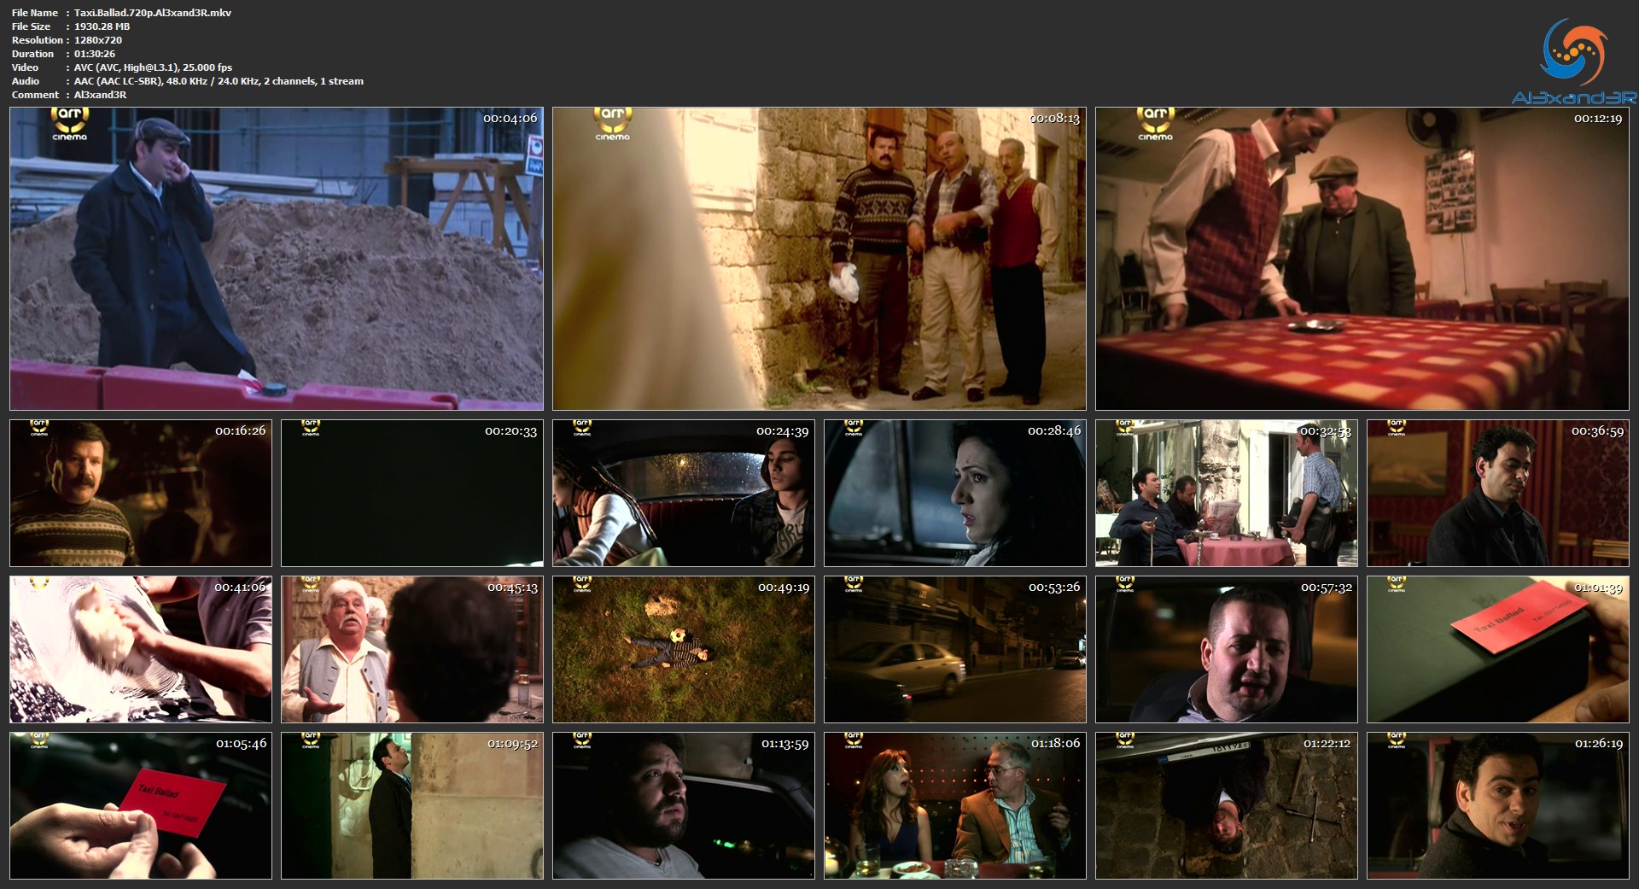Select the 01:18:06 couple at bar thumbnail

[955, 805]
